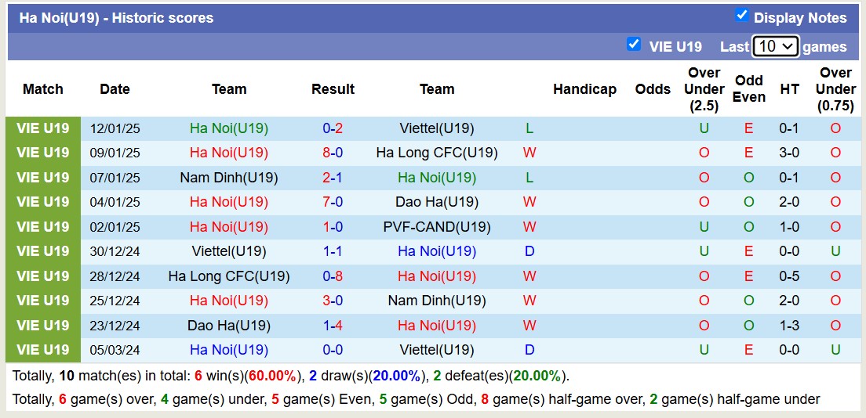Click the Odds column header
The width and height of the screenshot is (866, 418).
tap(653, 89)
